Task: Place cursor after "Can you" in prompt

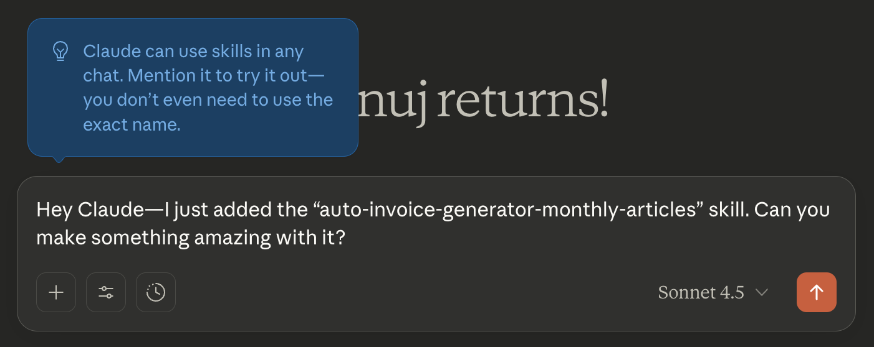Action: click(830, 210)
